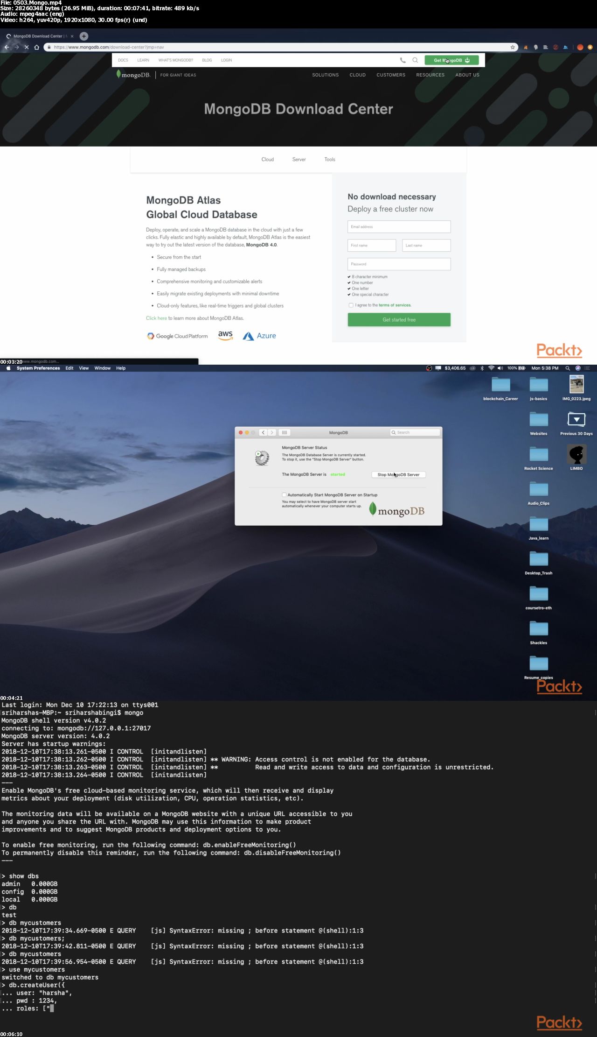Switch to the Server download tab

tap(299, 160)
